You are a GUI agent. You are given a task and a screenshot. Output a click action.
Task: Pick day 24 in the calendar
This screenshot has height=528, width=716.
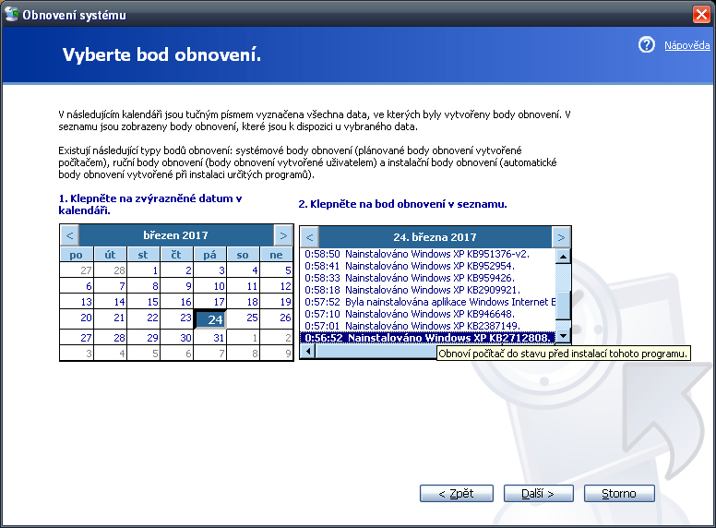click(x=210, y=319)
